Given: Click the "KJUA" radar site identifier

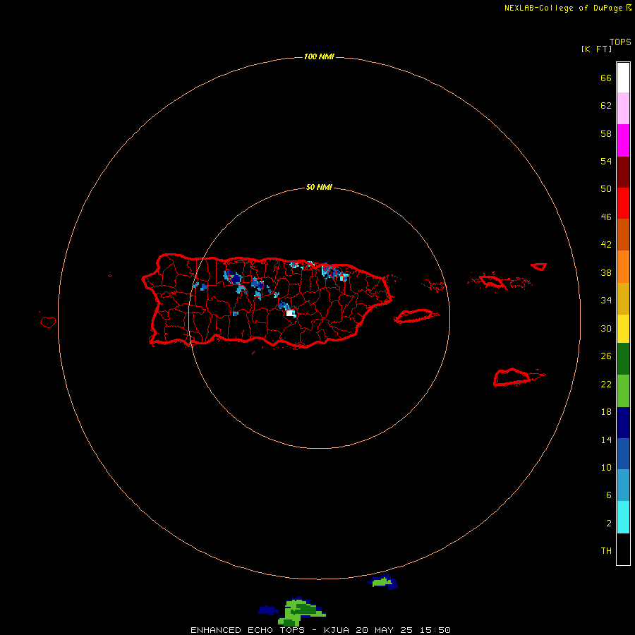Looking at the screenshot, I should [x=337, y=630].
